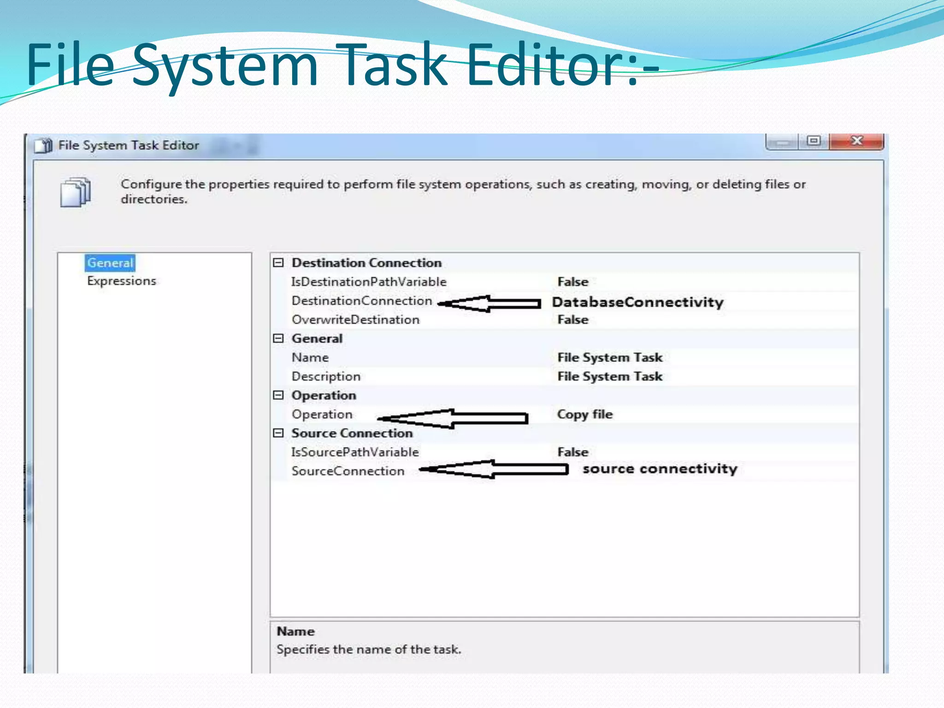The width and height of the screenshot is (944, 708).
Task: Click the File System Task Editor title icon
Action: tap(44, 146)
